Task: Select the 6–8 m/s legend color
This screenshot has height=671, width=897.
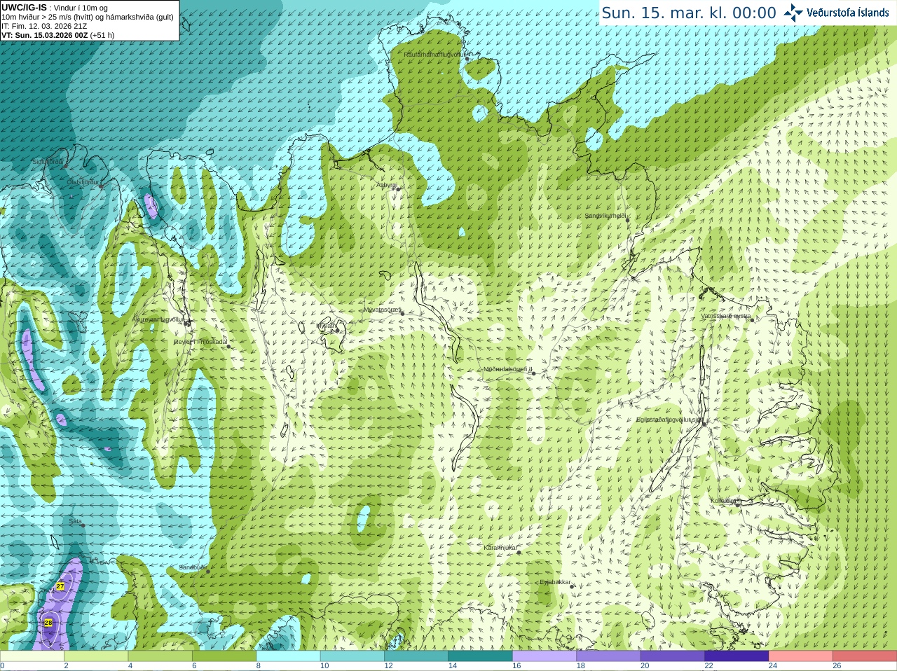Action: coord(224,656)
